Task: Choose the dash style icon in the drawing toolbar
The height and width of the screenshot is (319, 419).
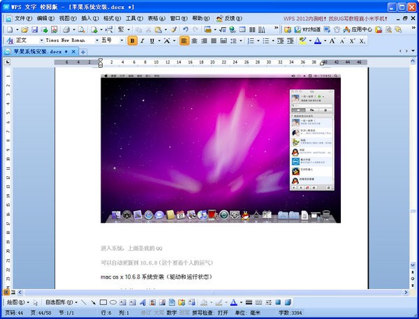Action: point(258,302)
